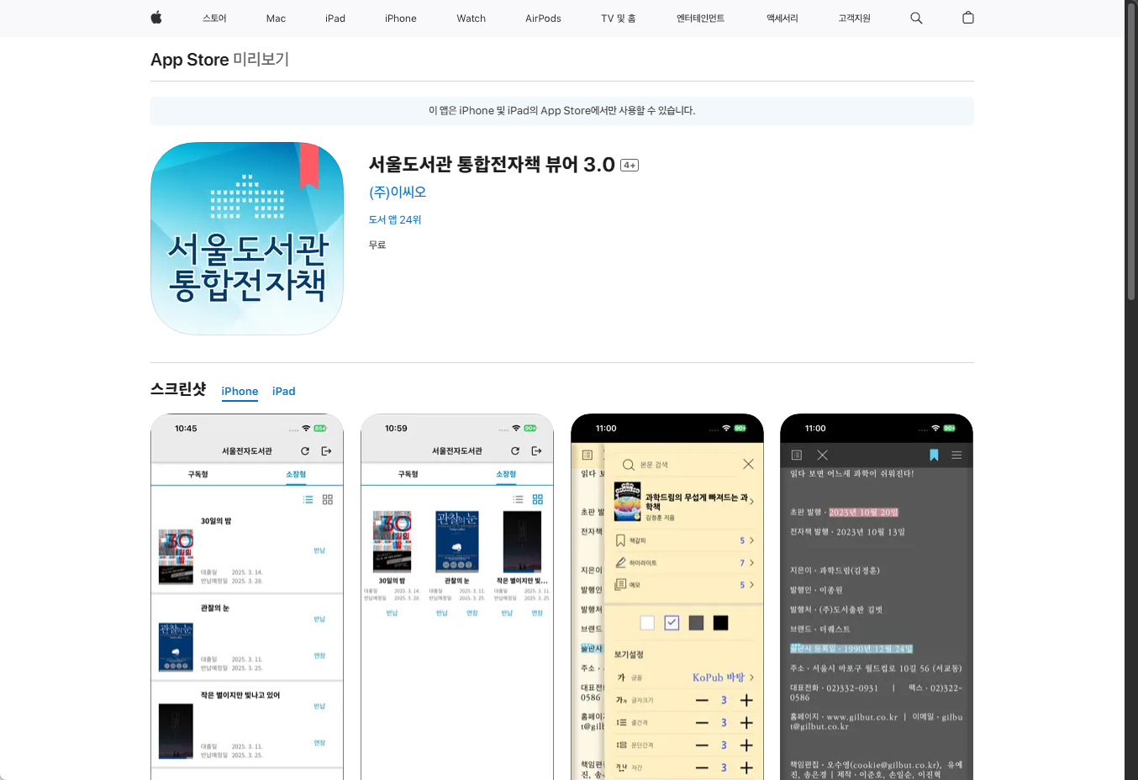Open the KoPub 바탕 font selector
Image resolution: width=1138 pixels, height=780 pixels.
(x=723, y=677)
